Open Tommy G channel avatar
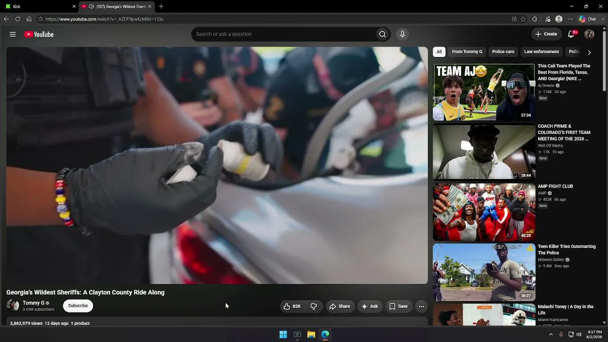This screenshot has height=342, width=608. 13,305
